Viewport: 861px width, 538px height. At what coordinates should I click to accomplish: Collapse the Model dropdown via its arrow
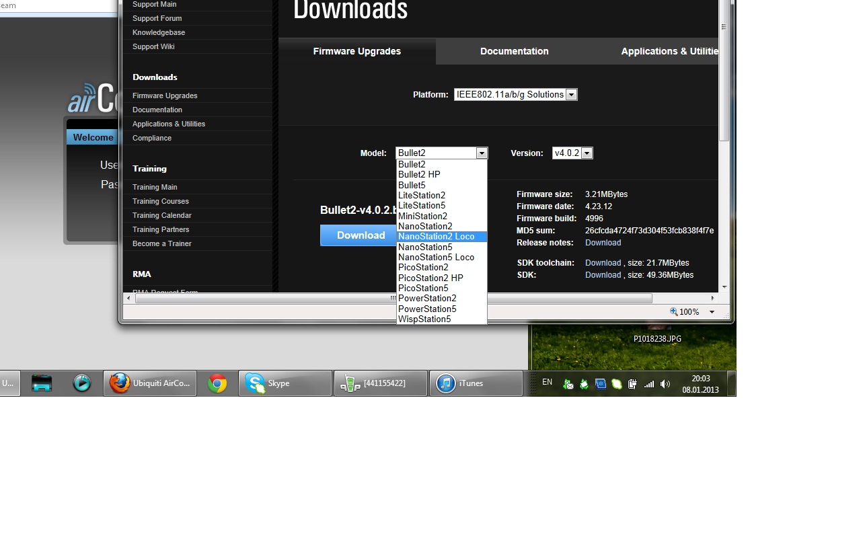tap(482, 153)
